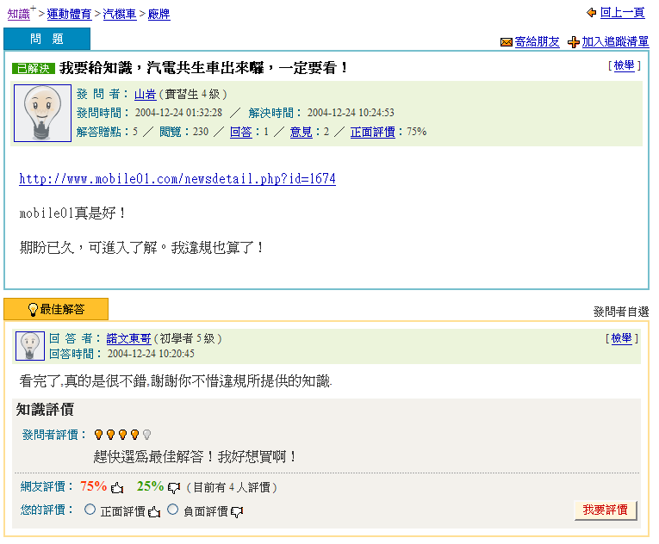Select the 正面評價 radio button
The image size is (659, 544).
point(90,510)
